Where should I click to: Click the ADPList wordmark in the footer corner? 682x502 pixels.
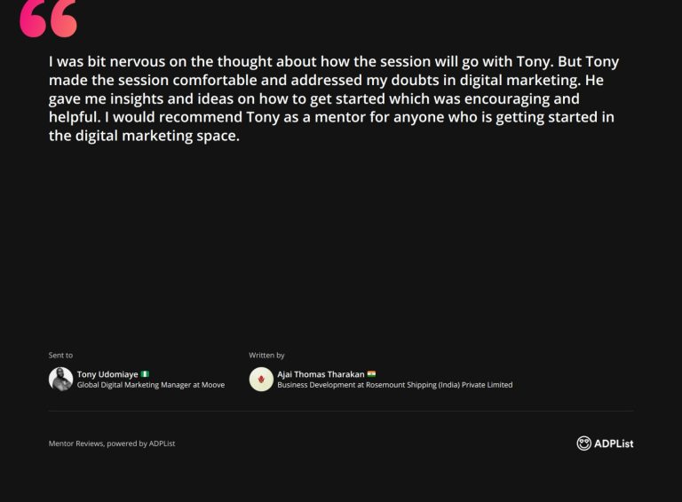click(x=614, y=443)
